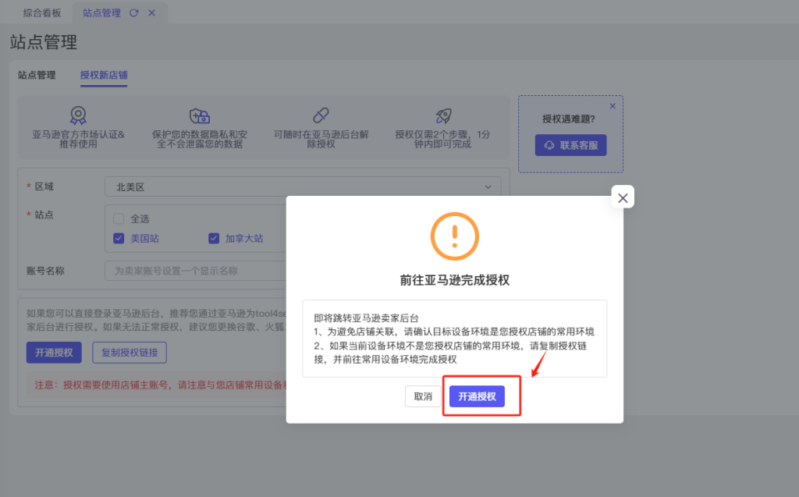This screenshot has height=497, width=799.
Task: Click the 授权遇难题? text
Action: point(569,119)
